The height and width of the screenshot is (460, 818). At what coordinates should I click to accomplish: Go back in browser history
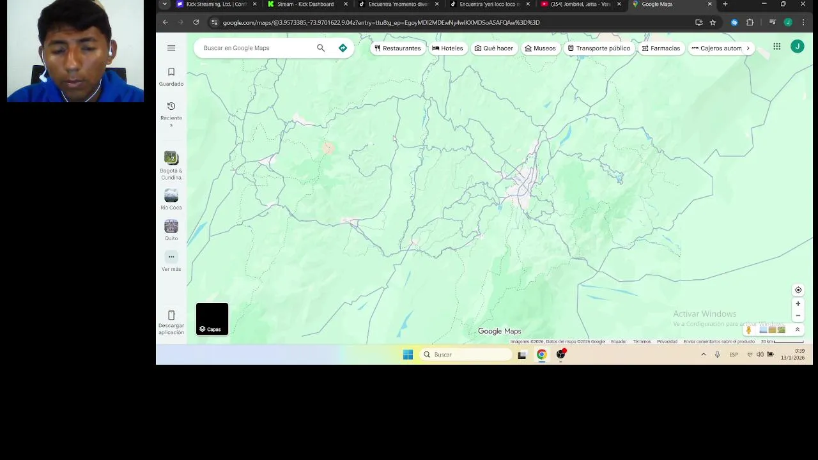click(166, 22)
